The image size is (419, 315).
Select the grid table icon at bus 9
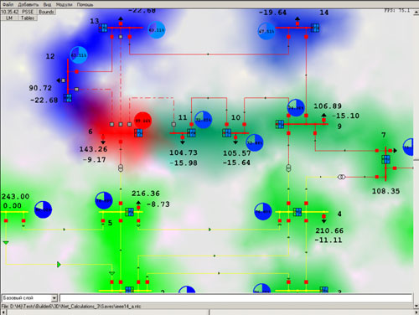point(280,124)
